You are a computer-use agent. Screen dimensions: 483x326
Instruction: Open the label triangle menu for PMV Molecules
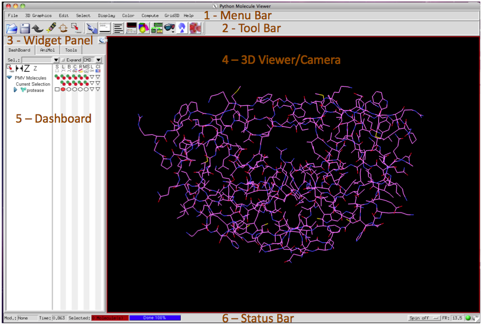click(x=92, y=77)
